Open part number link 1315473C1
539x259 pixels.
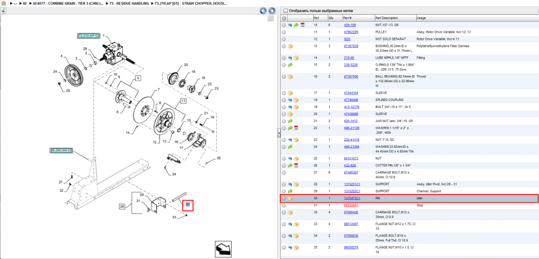pyautogui.click(x=352, y=198)
